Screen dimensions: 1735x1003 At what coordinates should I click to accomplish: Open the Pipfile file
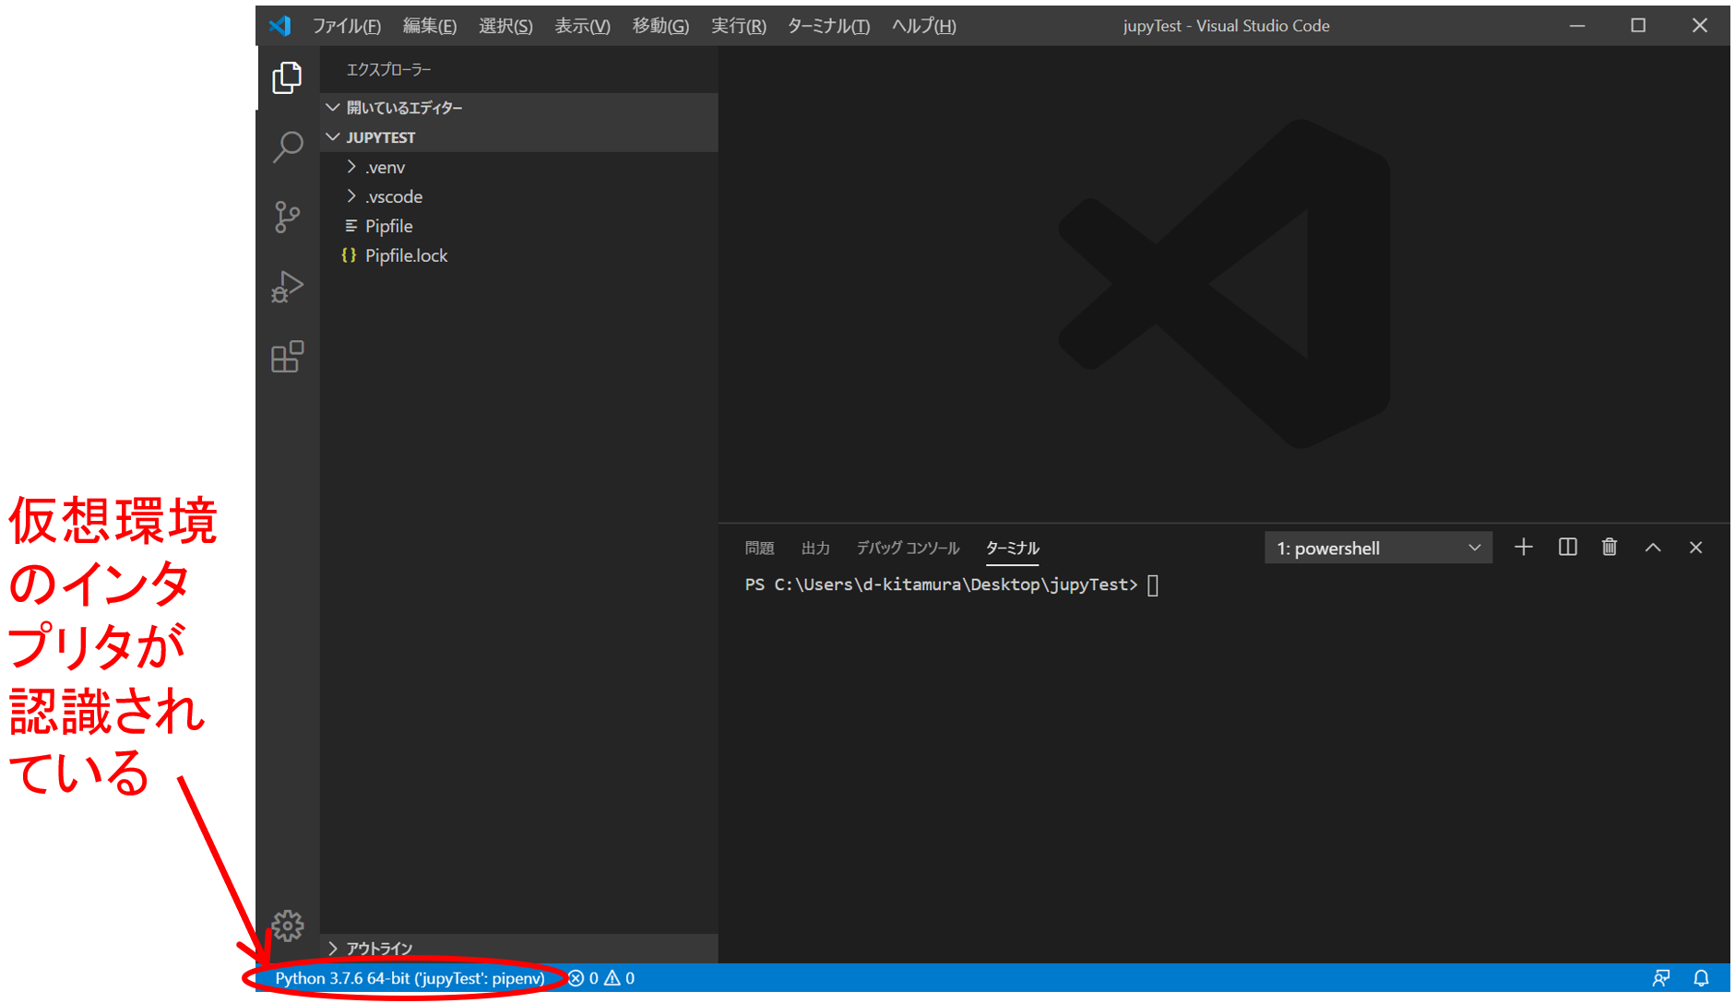click(x=518, y=226)
